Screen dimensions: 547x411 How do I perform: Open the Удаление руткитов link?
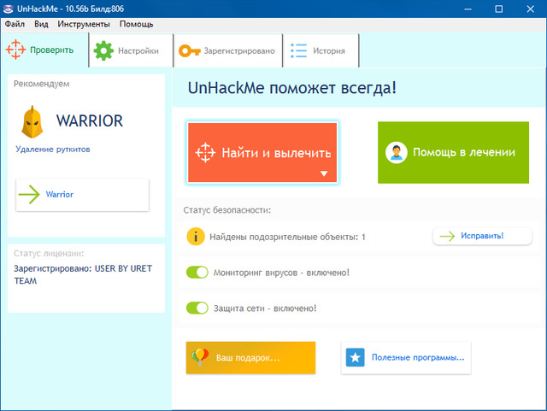click(53, 150)
